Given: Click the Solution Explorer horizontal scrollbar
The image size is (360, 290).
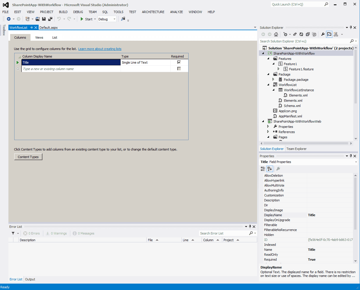Looking at the screenshot, I should pos(306,143).
